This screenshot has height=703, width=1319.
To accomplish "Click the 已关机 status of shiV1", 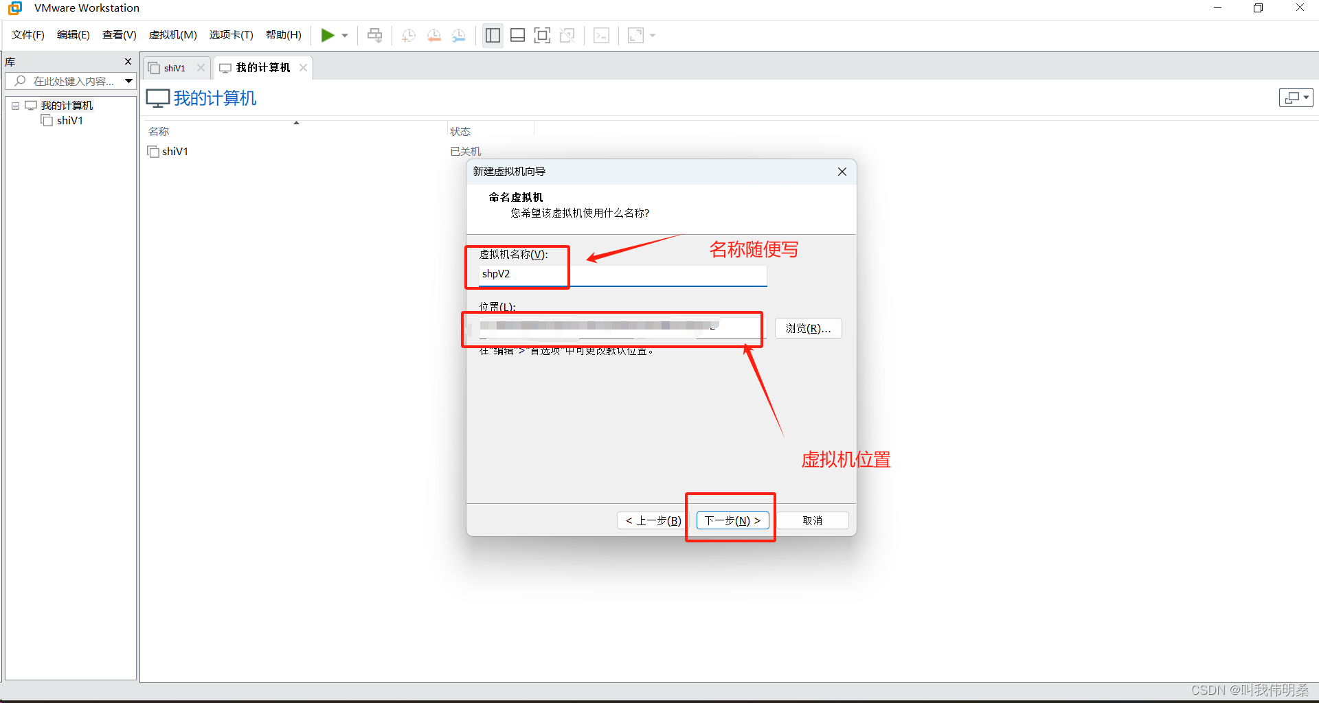I will pyautogui.click(x=465, y=151).
